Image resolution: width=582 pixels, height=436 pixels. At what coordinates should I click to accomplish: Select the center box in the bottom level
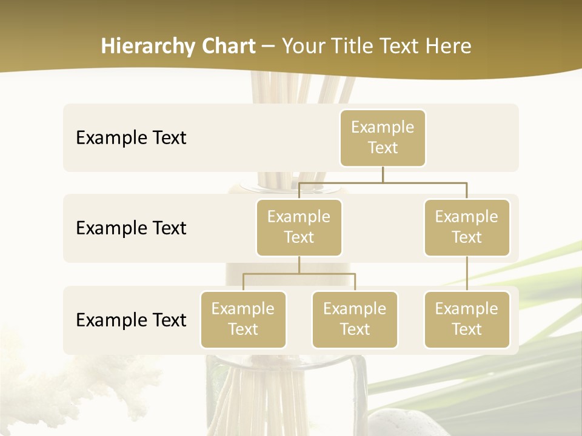coord(355,320)
